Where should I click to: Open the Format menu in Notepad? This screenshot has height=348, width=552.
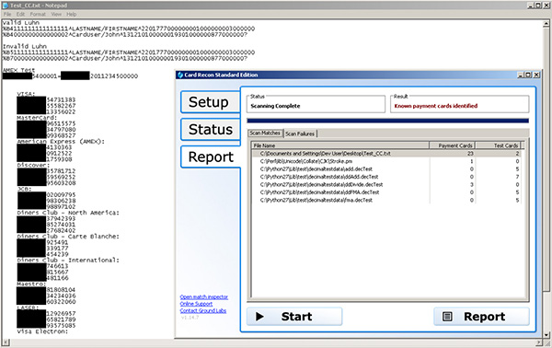coord(38,14)
